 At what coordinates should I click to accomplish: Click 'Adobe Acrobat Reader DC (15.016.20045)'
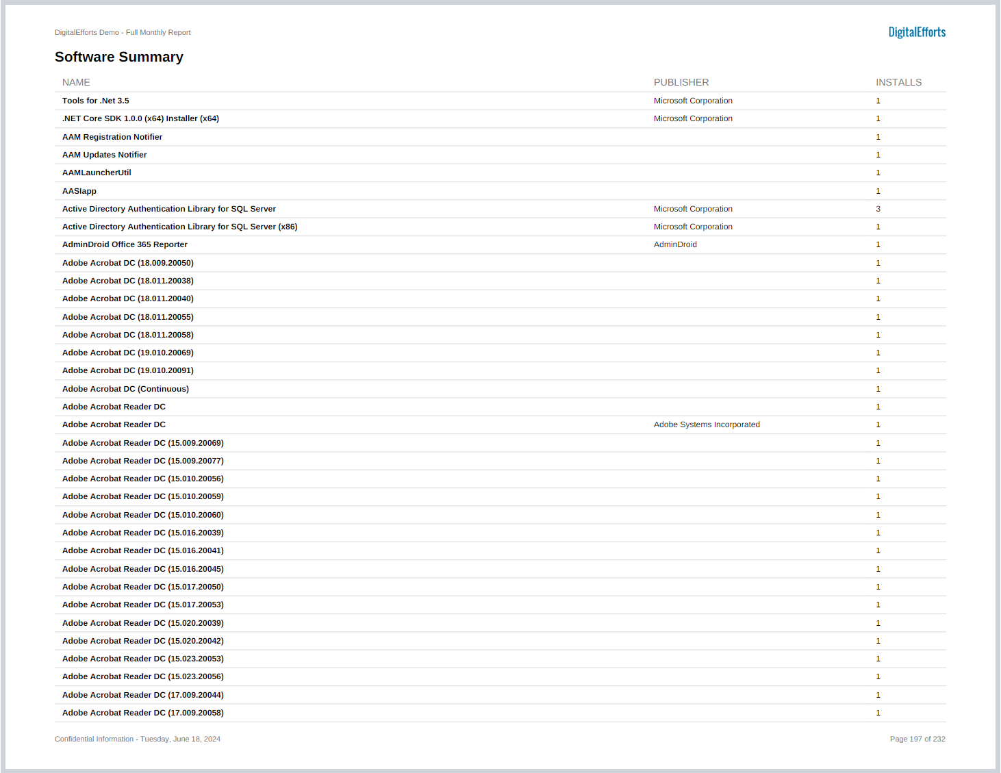click(143, 569)
